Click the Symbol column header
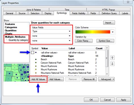The image size is (134, 105). tap(35, 48)
